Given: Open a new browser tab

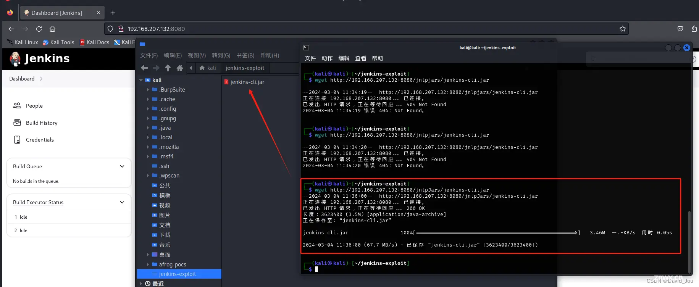Looking at the screenshot, I should click(113, 13).
